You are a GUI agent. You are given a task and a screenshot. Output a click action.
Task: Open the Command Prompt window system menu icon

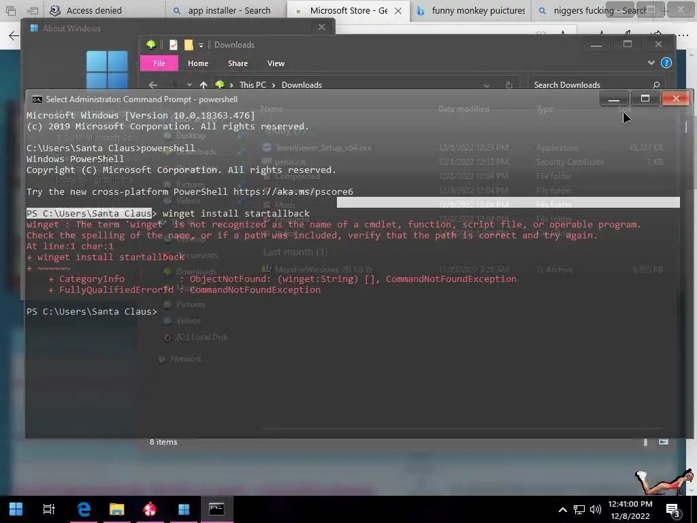click(x=37, y=99)
